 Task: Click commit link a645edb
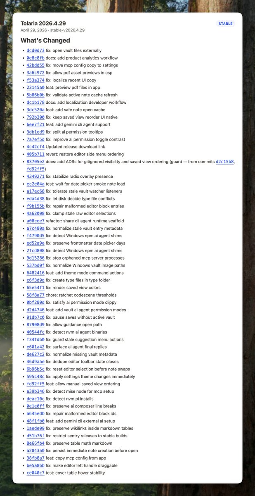point(35,414)
